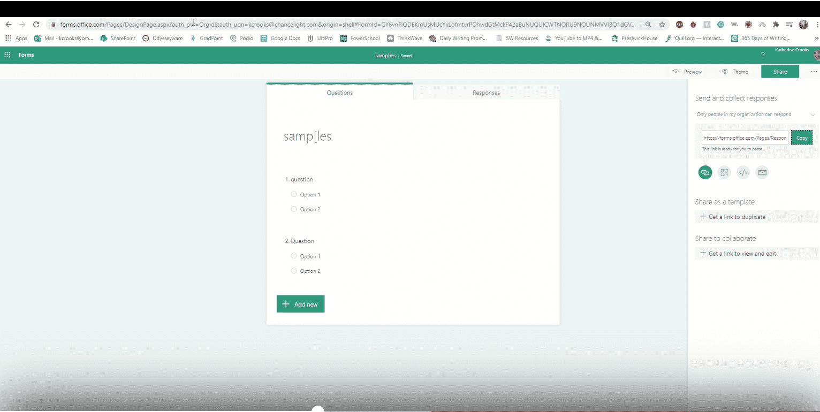Select the link sharing icon
Viewport: 820px width, 412px height.
[x=705, y=172]
